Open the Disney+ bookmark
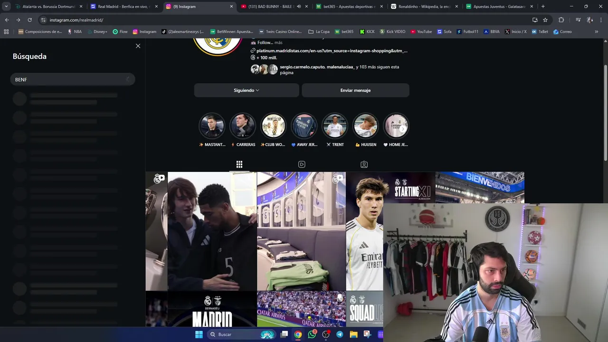Image resolution: width=608 pixels, height=342 pixels. click(97, 32)
